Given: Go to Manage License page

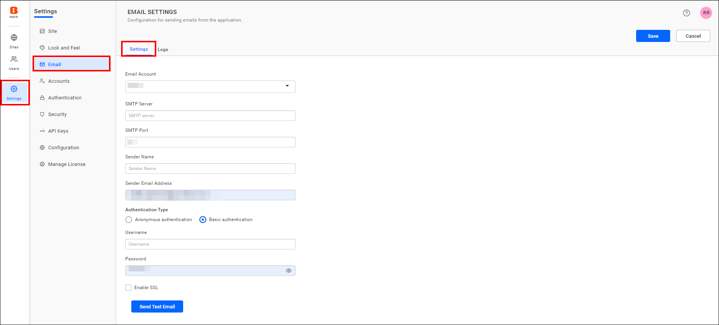Looking at the screenshot, I should tap(67, 164).
